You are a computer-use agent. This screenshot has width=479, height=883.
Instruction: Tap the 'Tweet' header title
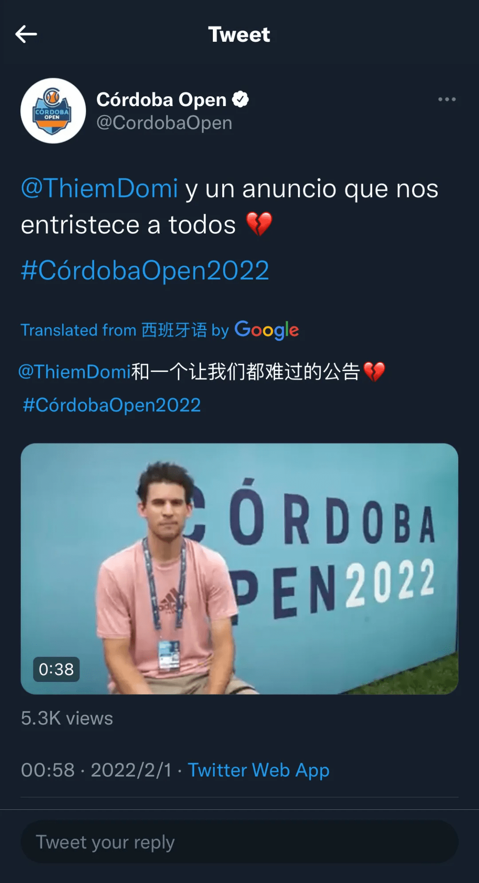pyautogui.click(x=239, y=35)
